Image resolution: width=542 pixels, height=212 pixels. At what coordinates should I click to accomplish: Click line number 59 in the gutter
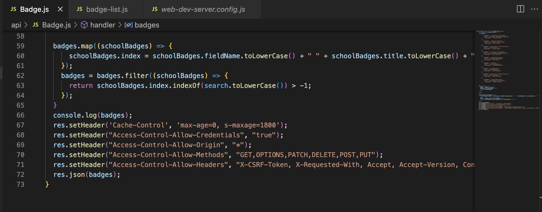point(20,46)
